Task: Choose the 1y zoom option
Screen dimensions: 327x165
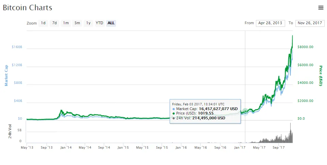Action: tap(88, 23)
